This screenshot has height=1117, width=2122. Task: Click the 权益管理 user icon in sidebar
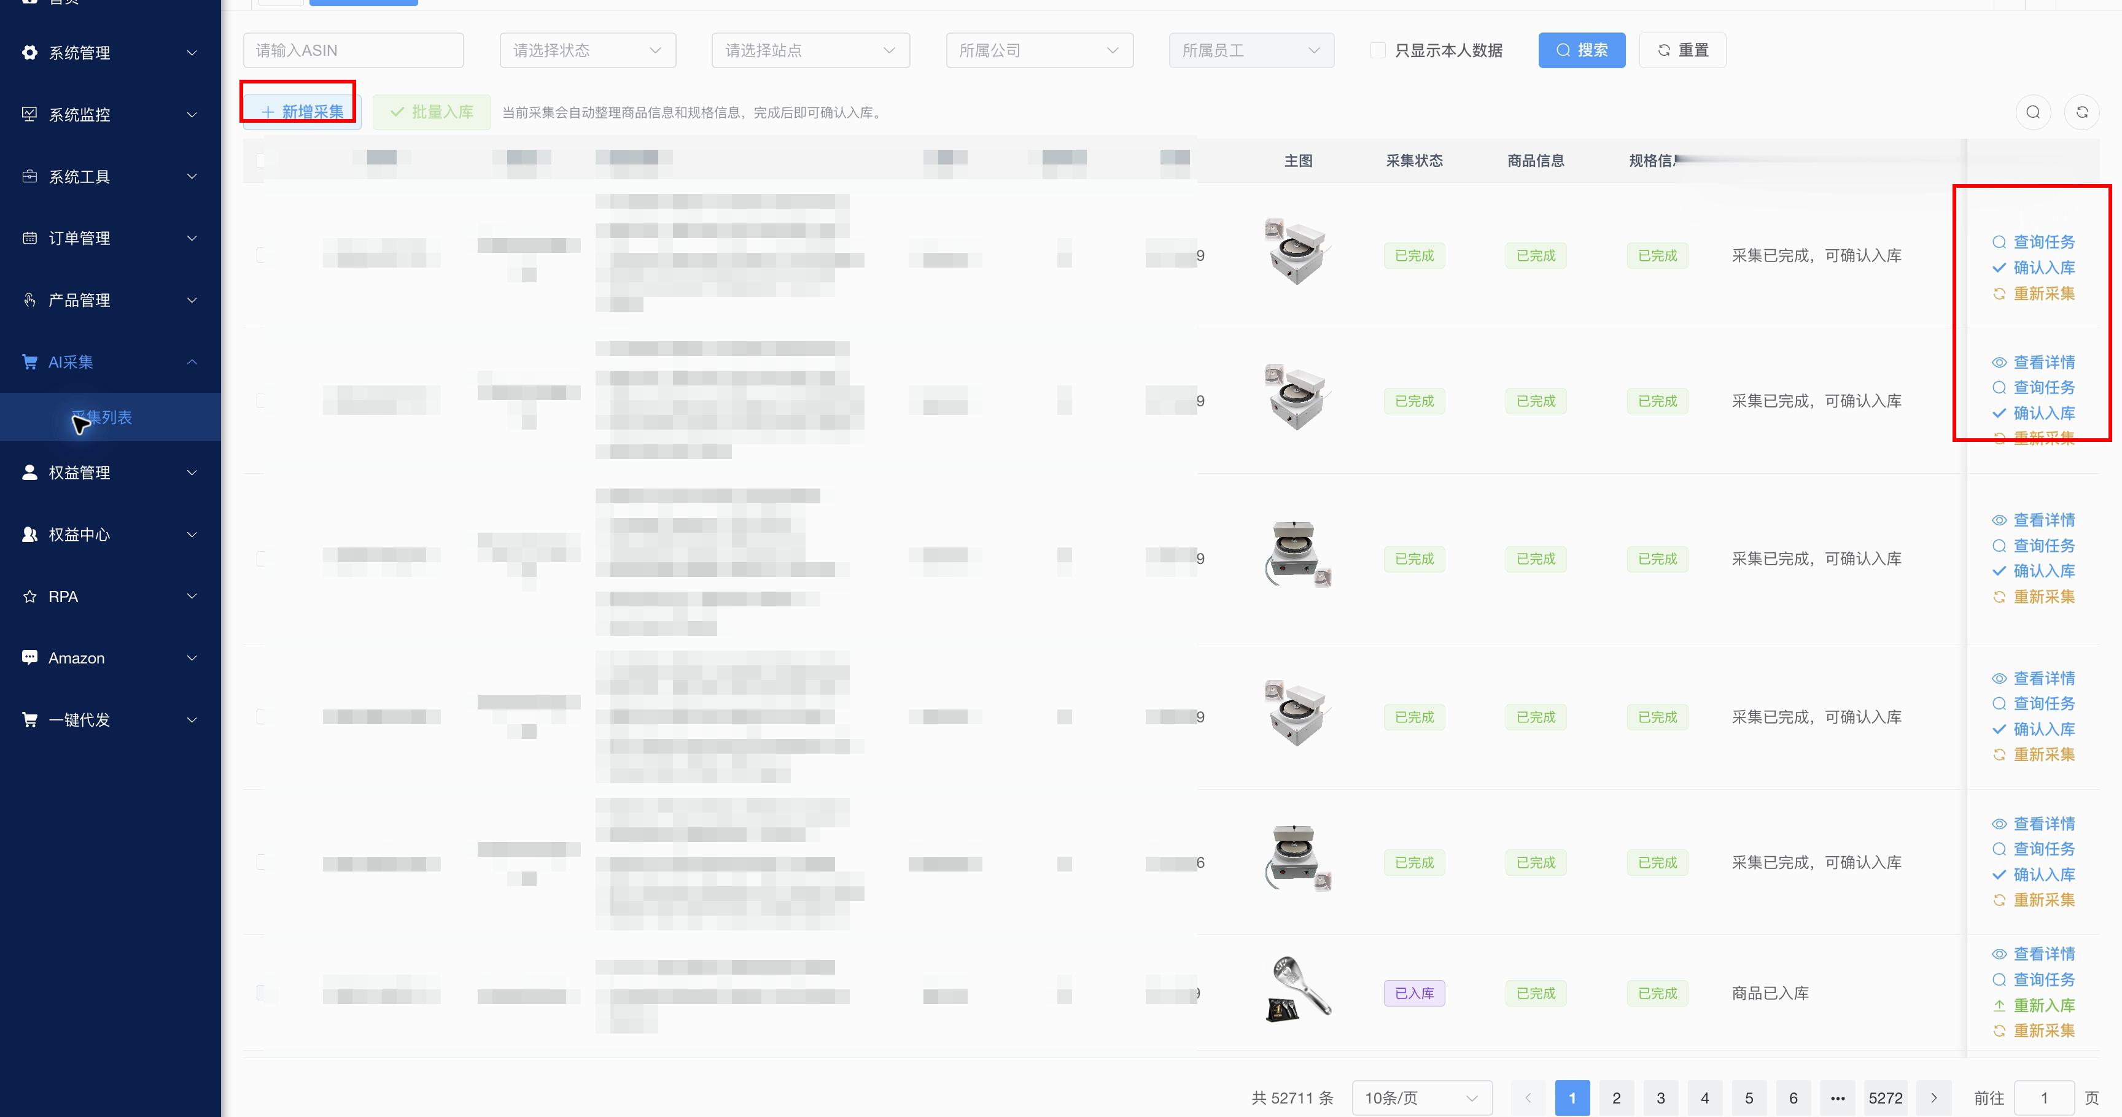coord(29,472)
